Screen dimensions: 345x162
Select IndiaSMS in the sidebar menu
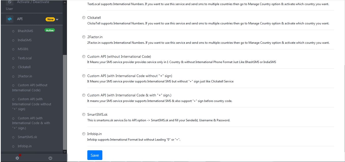coord(24,40)
